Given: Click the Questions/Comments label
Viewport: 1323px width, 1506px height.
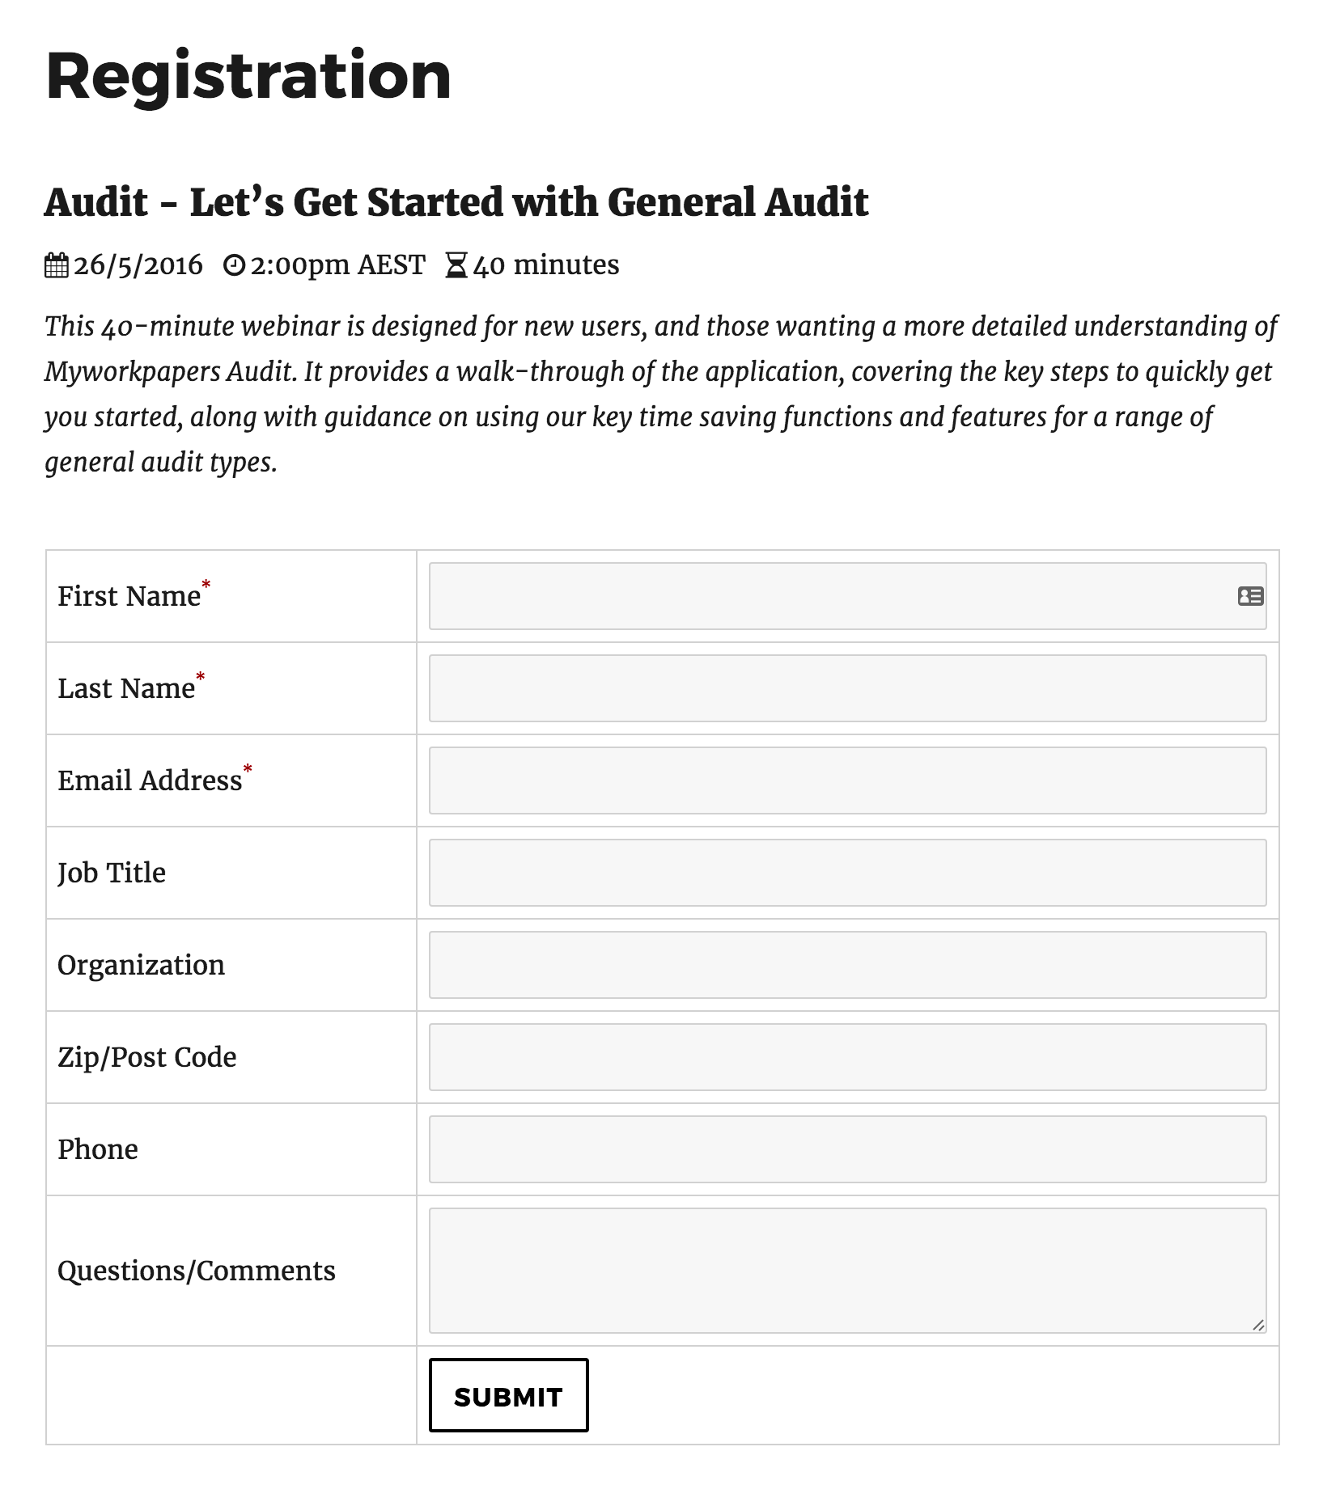Looking at the screenshot, I should [197, 1271].
